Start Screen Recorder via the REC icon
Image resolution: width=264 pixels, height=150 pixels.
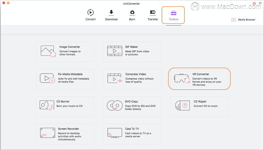point(48,133)
